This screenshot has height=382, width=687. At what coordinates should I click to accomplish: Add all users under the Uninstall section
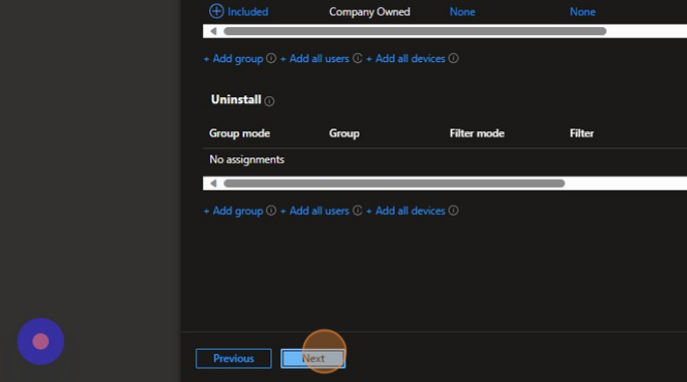(315, 211)
